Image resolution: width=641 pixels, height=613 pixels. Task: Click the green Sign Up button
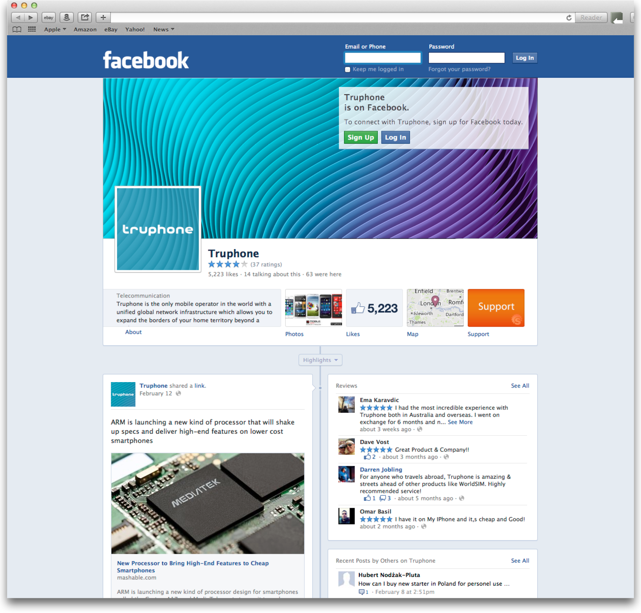(361, 137)
